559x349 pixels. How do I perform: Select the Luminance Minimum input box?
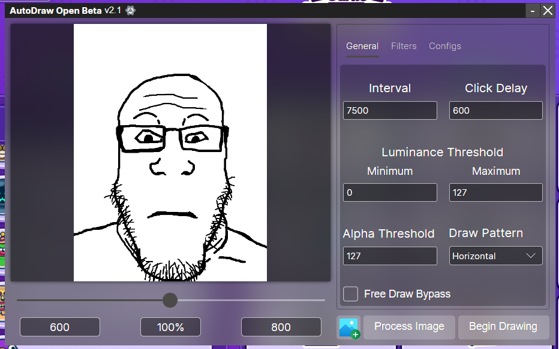(x=390, y=193)
